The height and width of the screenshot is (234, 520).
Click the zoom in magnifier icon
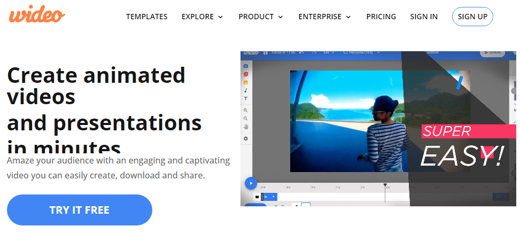click(x=246, y=111)
